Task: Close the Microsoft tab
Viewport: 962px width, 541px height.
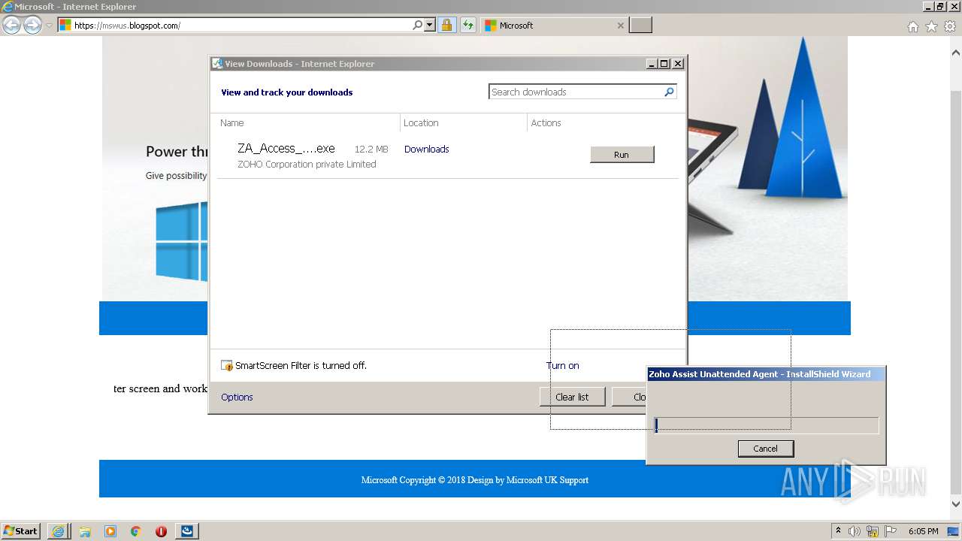Action: [620, 26]
